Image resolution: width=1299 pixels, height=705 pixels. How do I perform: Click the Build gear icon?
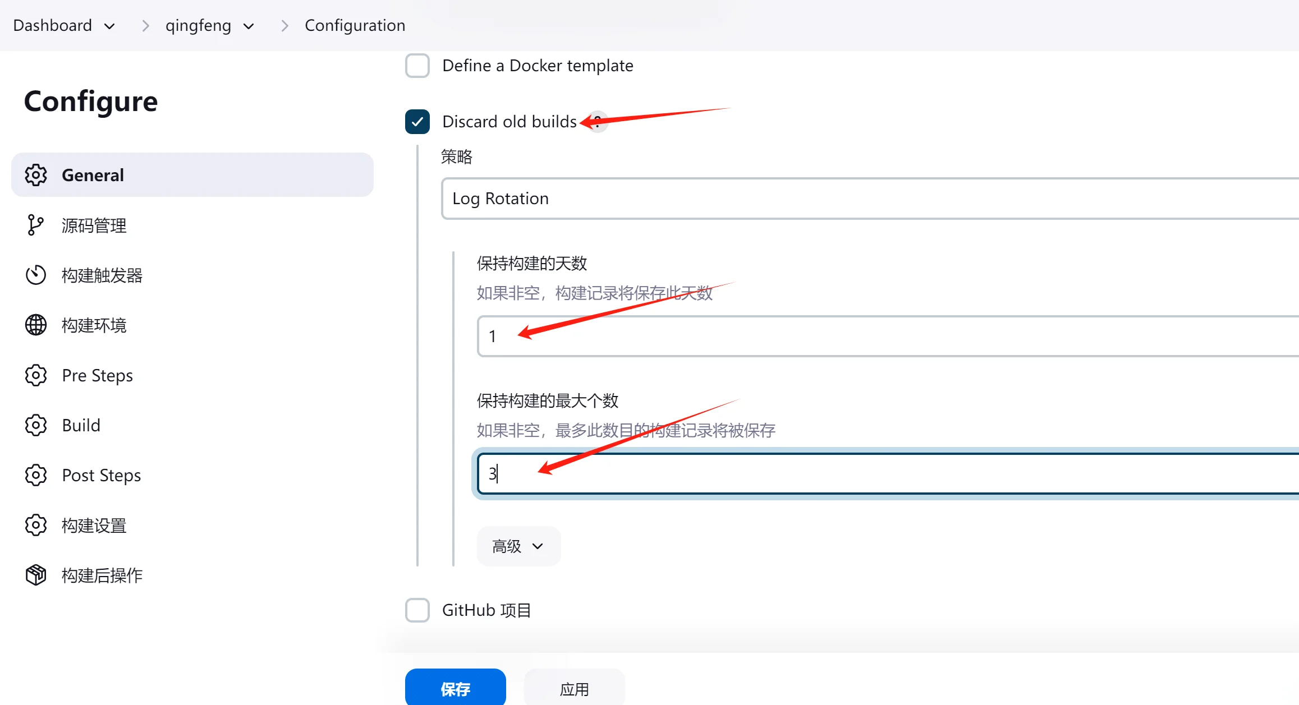(x=36, y=425)
